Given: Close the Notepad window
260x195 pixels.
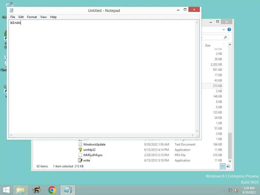Looking at the screenshot, I should (194, 10).
